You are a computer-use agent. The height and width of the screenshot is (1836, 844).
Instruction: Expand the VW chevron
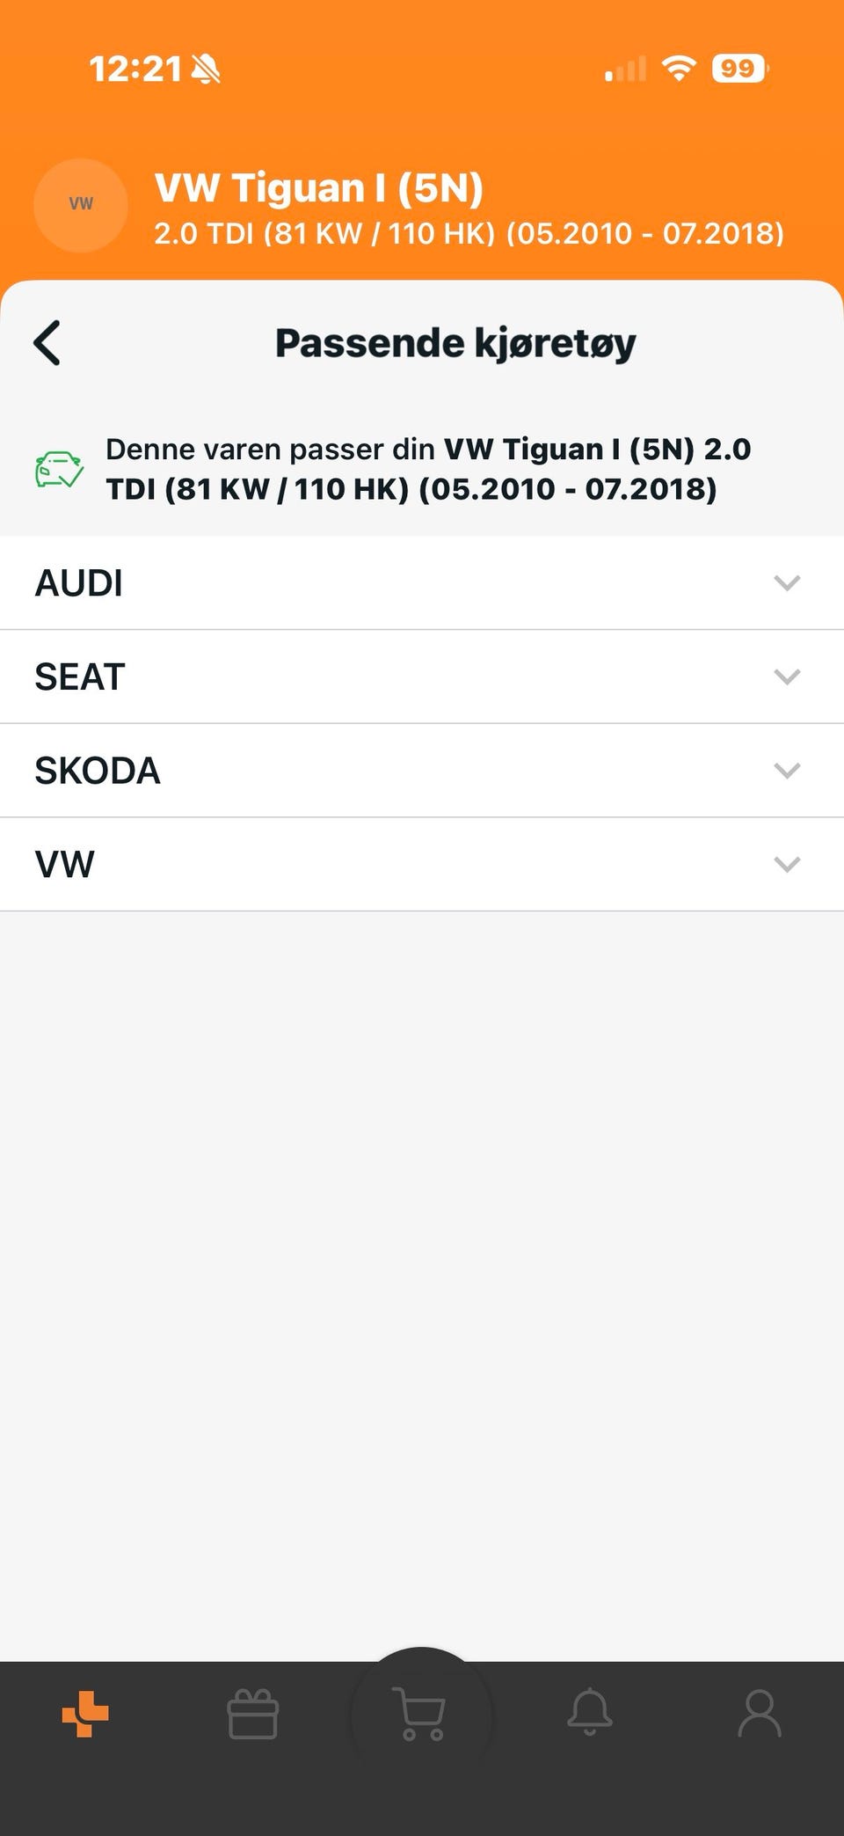(787, 864)
